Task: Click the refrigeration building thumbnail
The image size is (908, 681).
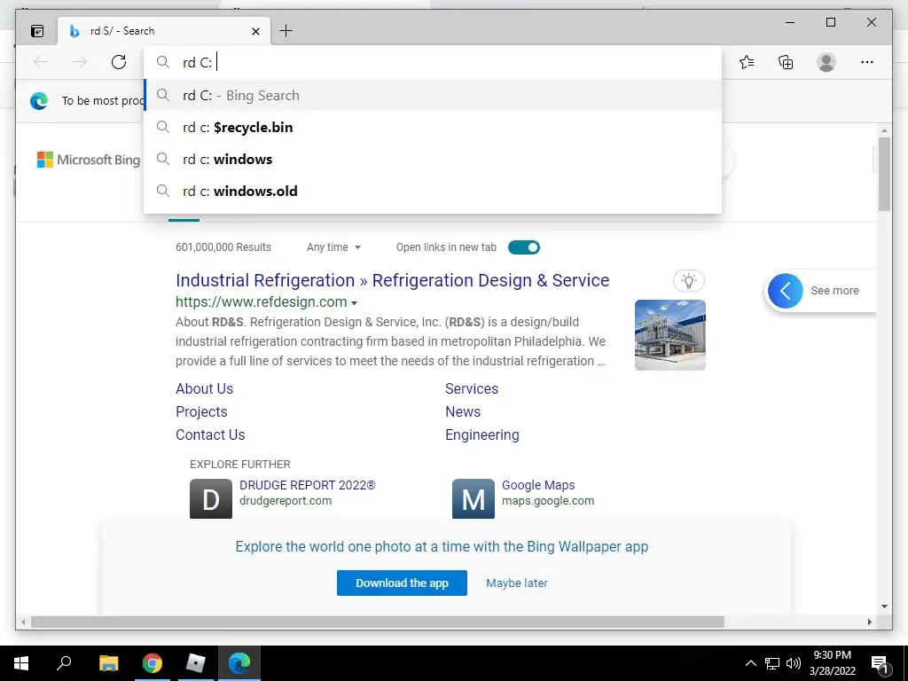Action: pyautogui.click(x=670, y=334)
